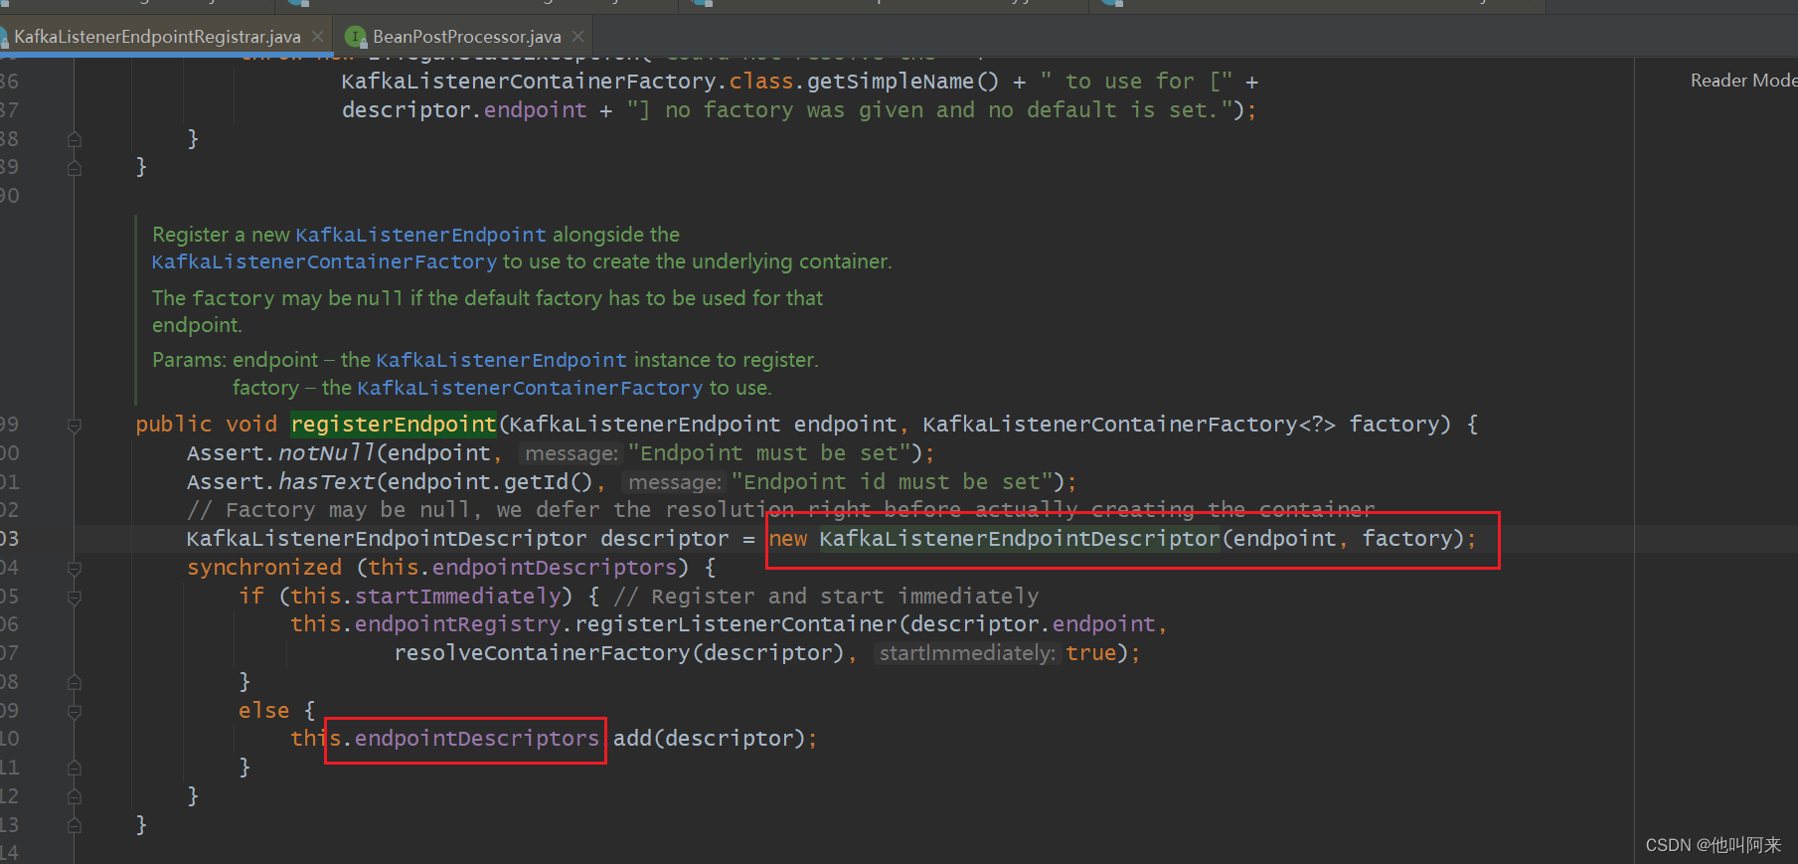Collapse the registerEndpoint method using its gutter fold marker

click(75, 426)
